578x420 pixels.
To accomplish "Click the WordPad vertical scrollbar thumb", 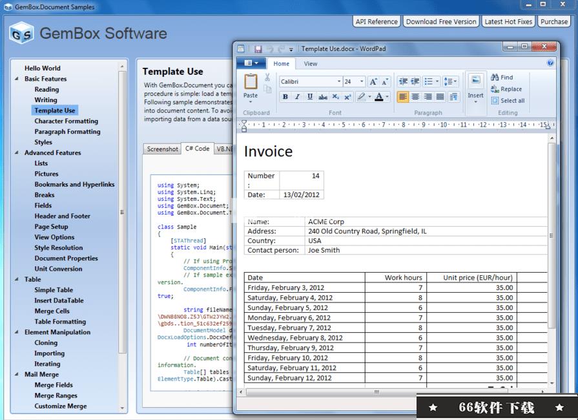I will click(552, 236).
